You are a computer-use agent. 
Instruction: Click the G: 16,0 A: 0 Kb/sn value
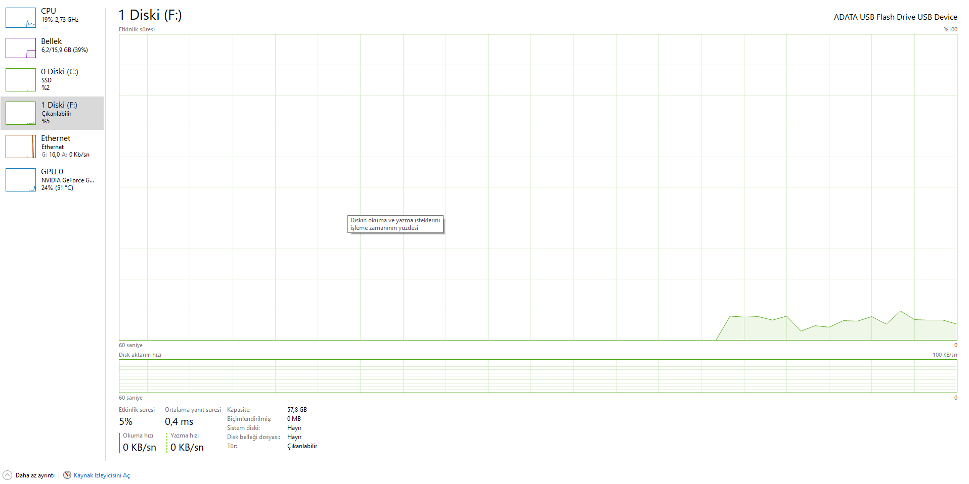tap(66, 155)
